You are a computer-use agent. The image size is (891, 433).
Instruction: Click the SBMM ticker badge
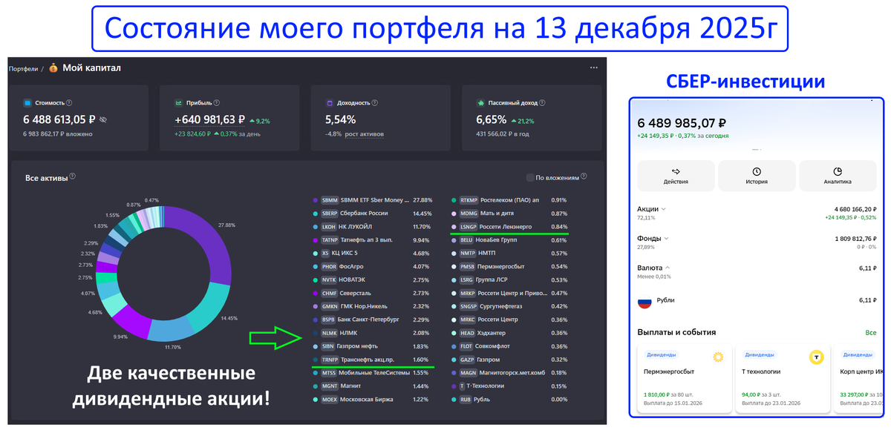(x=330, y=200)
